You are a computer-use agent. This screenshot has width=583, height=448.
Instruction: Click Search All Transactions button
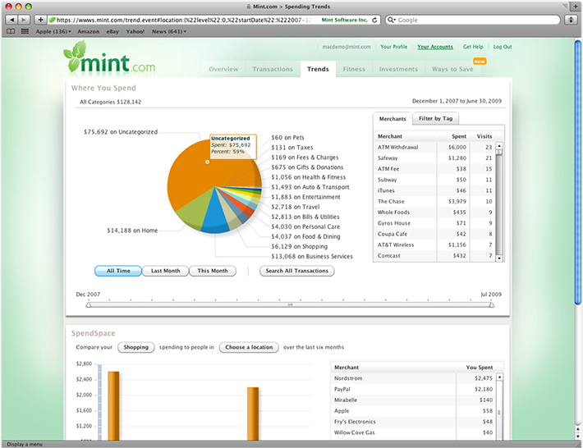pos(297,271)
